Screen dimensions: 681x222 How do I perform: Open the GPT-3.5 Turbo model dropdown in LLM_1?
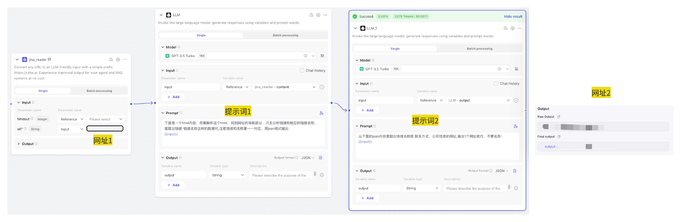[508, 69]
